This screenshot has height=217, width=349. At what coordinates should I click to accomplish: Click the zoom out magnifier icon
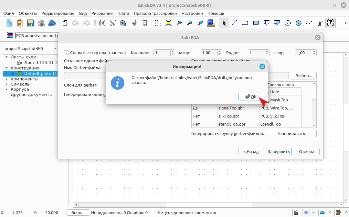point(190,23)
